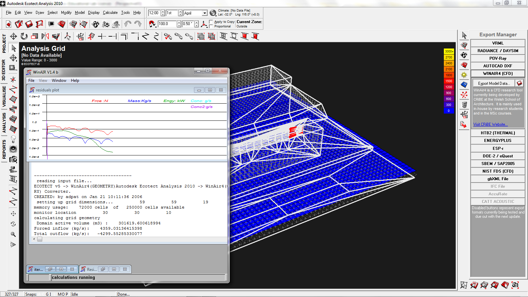Open model file icon in toolbar

point(19,24)
